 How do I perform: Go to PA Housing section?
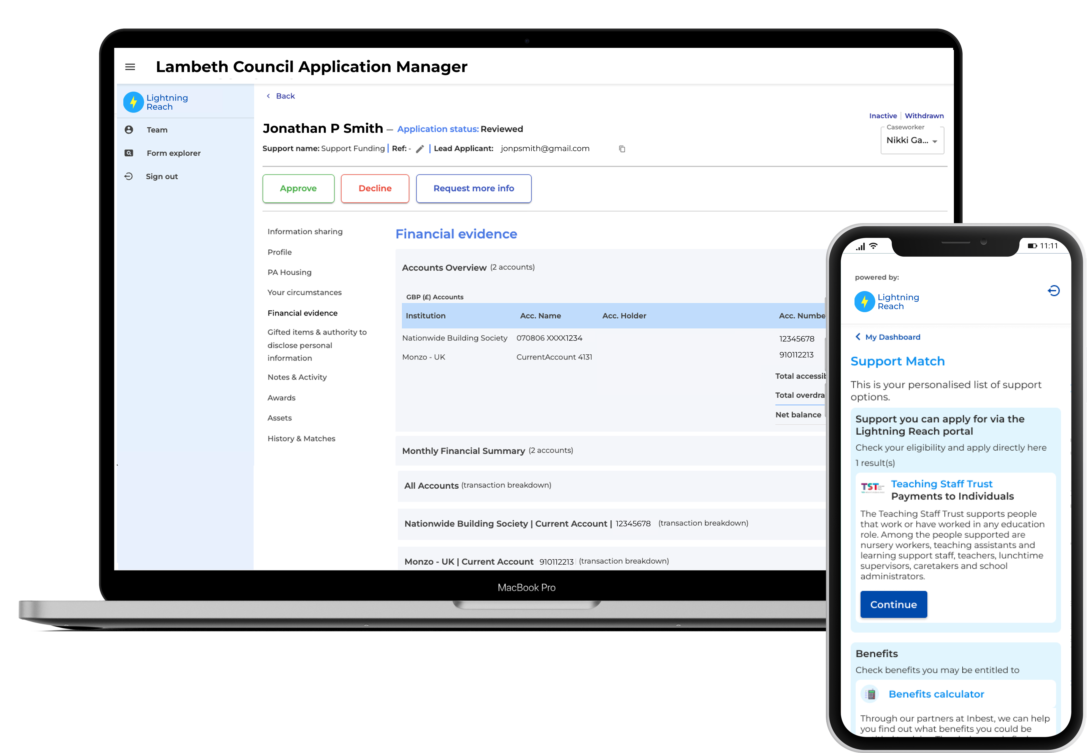pyautogui.click(x=289, y=272)
